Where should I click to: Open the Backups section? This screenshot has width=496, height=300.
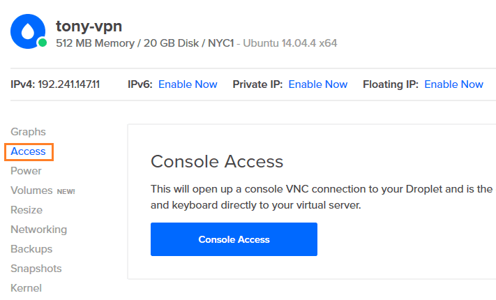31,249
